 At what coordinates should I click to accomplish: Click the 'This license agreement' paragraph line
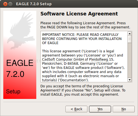pyautogui.click(x=78, y=51)
